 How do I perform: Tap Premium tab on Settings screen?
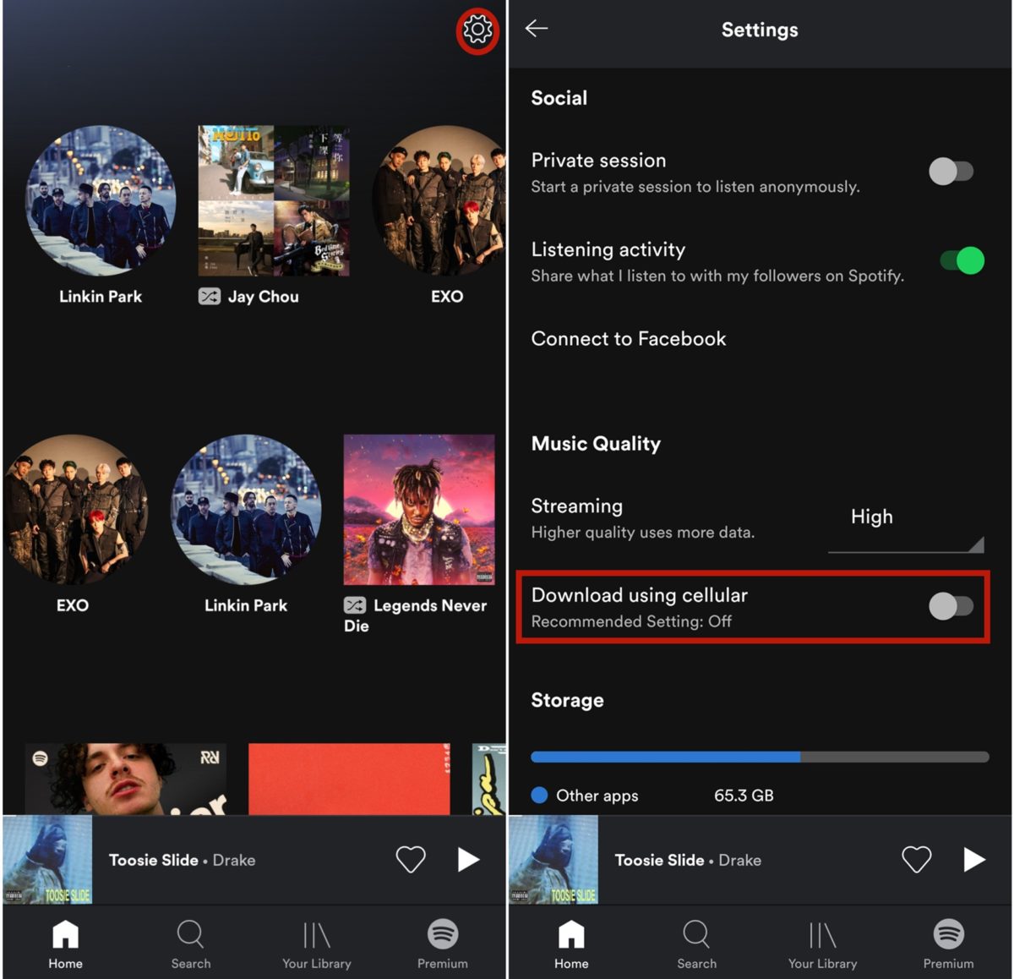(x=948, y=944)
